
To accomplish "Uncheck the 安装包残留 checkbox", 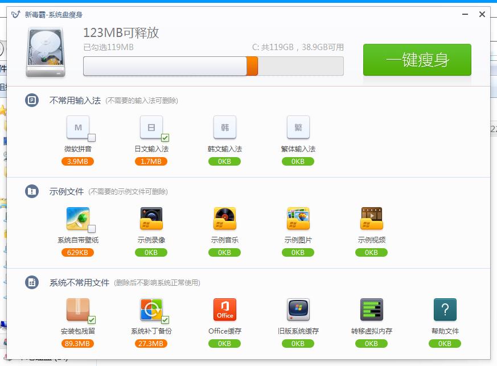I will tap(92, 320).
